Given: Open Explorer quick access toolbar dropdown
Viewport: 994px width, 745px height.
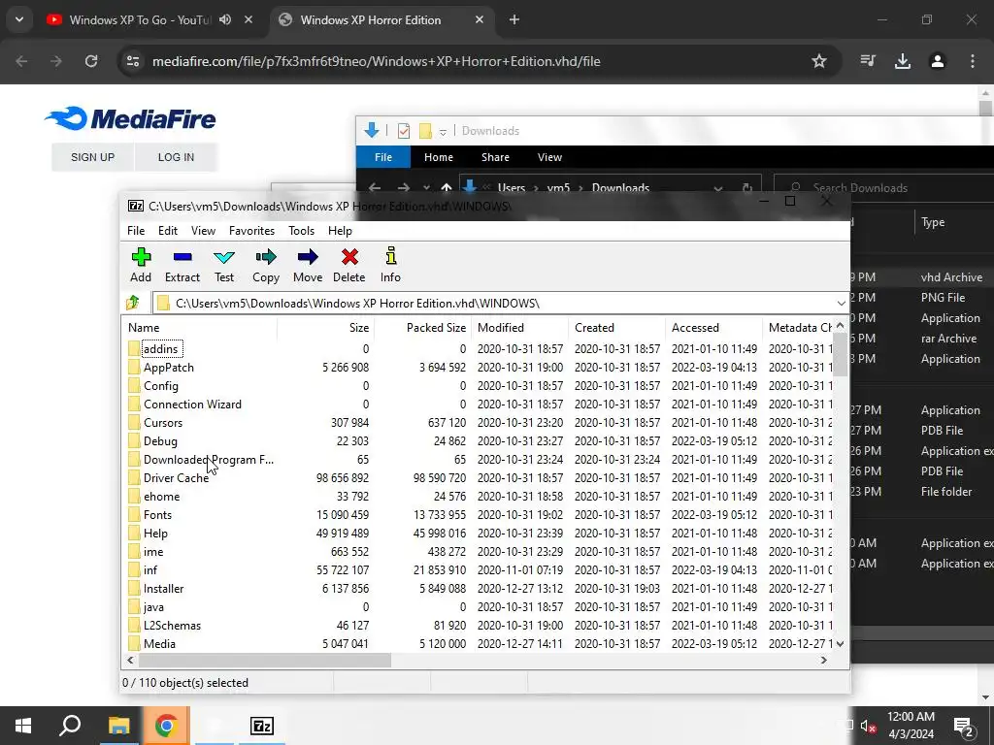Looking at the screenshot, I should point(443,131).
